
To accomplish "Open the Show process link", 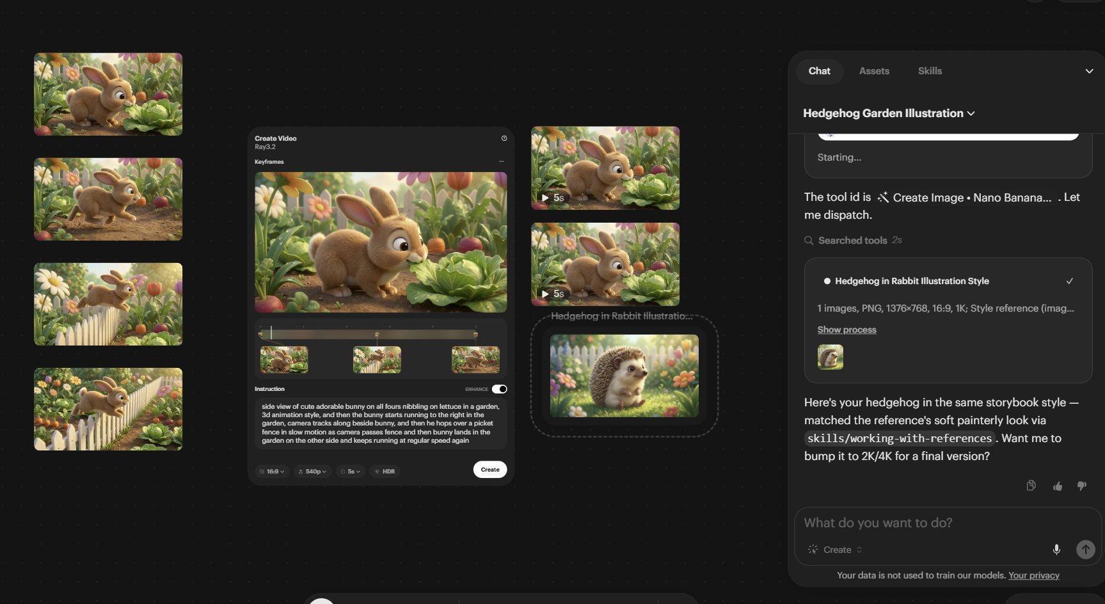I will [x=847, y=330].
